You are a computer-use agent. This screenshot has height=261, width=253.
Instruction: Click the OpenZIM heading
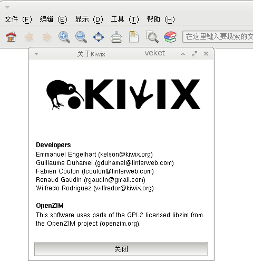tap(50, 206)
